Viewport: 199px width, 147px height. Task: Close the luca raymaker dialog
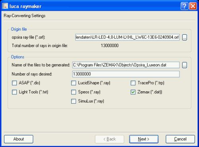[x=193, y=6]
